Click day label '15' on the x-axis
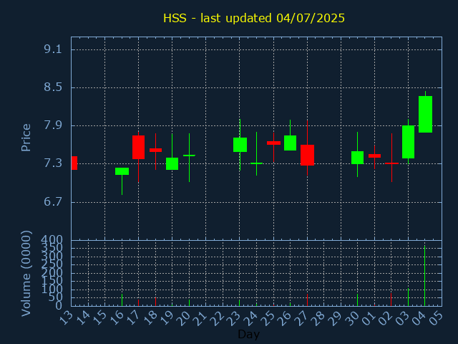458x344 pixels. point(99,318)
